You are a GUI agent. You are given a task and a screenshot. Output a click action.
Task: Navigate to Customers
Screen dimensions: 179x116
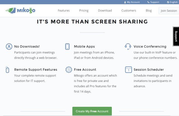point(129,11)
